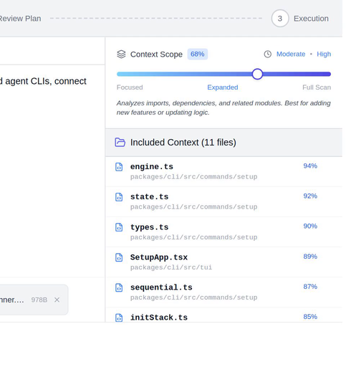Click the file icon for types.ts

119,227
